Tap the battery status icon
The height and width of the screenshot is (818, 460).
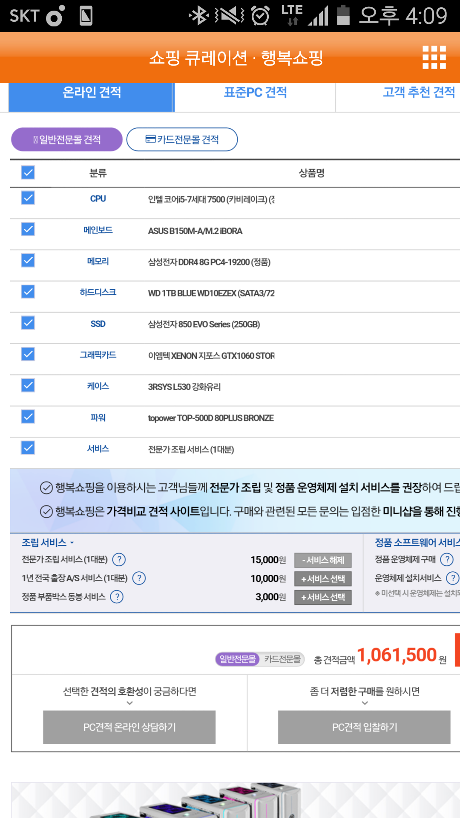point(343,15)
